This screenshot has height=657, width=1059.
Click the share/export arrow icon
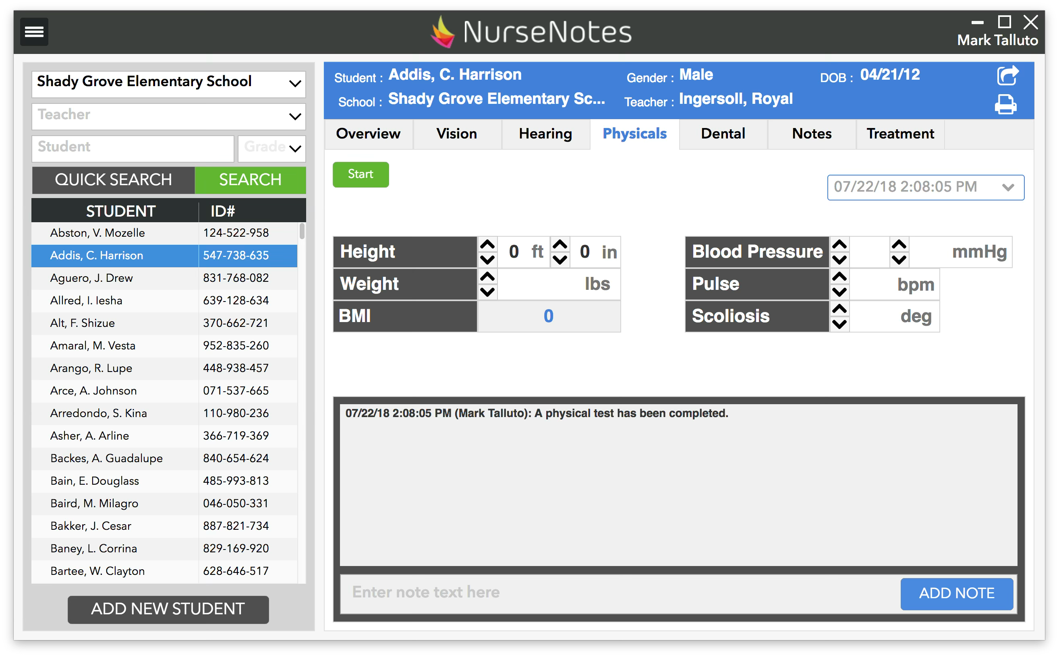pos(1007,76)
